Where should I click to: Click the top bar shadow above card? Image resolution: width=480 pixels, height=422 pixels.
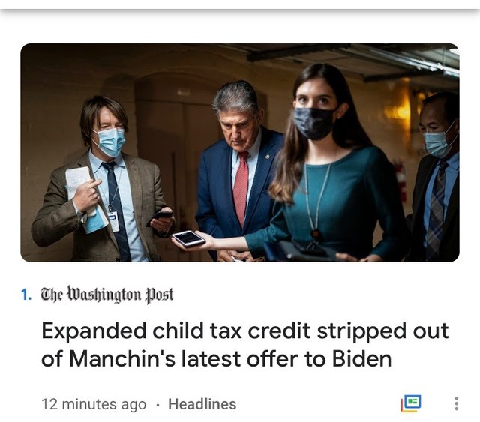(240, 11)
